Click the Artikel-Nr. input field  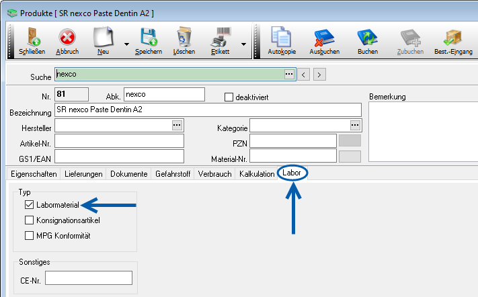click(x=119, y=140)
